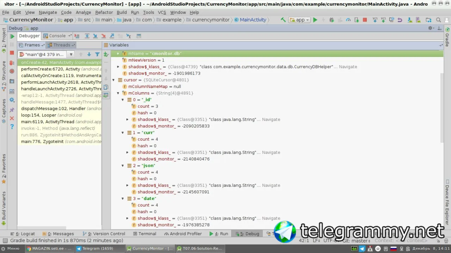Click the Step Over icon
The width and height of the screenshot is (451, 253).
[87, 36]
